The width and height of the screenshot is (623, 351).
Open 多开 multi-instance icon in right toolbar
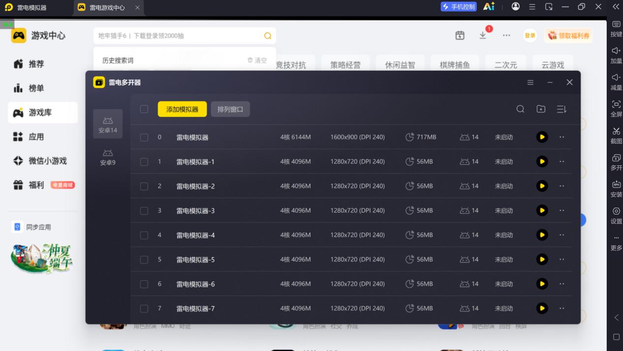coord(616,162)
